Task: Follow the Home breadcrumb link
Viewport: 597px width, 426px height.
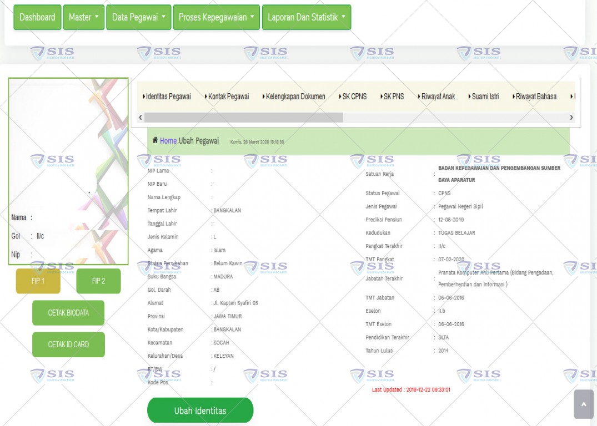Action: pos(168,141)
